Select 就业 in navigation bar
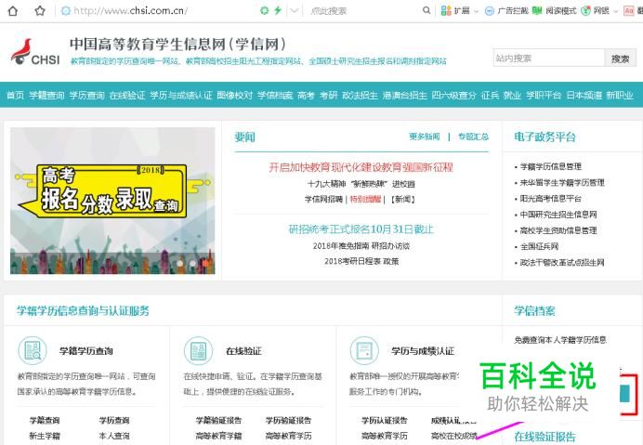 tap(512, 95)
